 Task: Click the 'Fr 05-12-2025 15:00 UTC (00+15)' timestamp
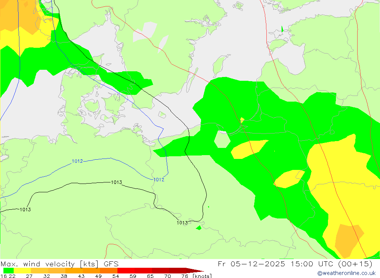point(295,264)
